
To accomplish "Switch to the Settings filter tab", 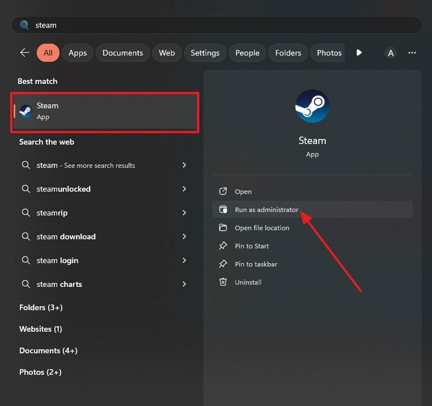I will pyautogui.click(x=205, y=53).
